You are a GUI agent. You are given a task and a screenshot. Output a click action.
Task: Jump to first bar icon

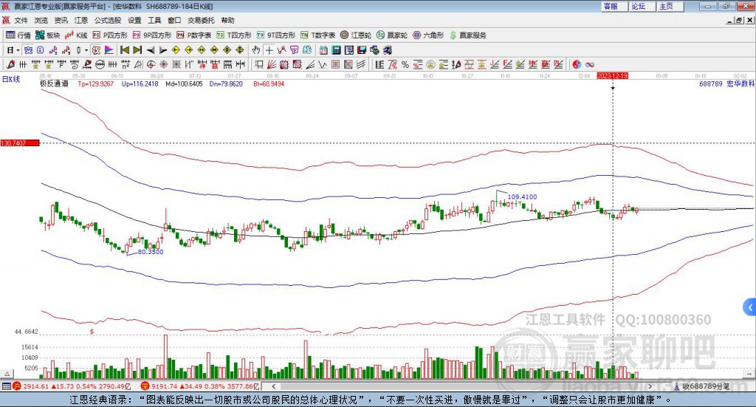click(124, 50)
